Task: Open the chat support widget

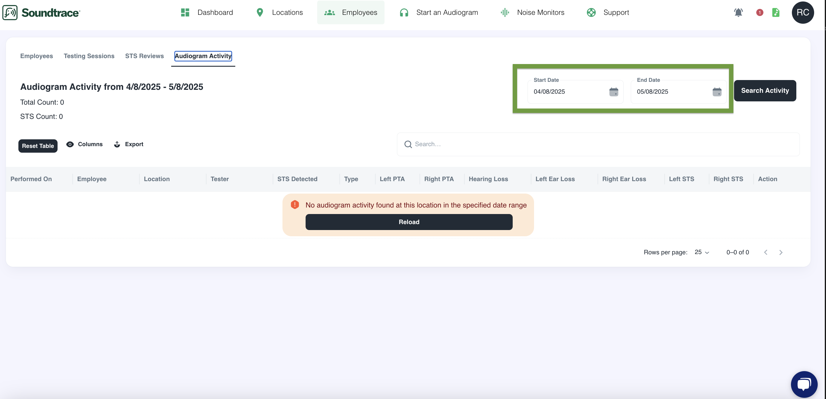Action: click(x=804, y=384)
